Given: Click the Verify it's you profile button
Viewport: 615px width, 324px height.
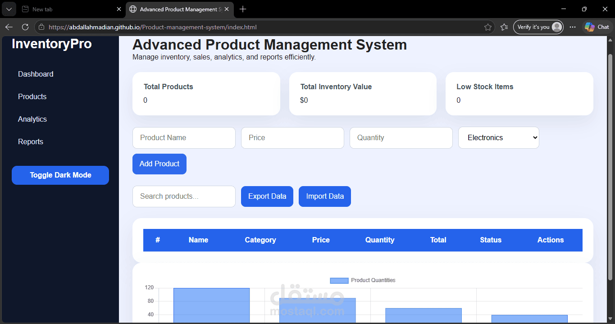Looking at the screenshot, I should [538, 27].
